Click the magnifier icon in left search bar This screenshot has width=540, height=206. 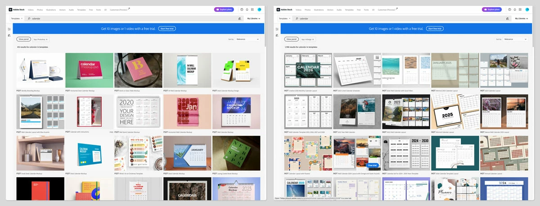(29, 19)
